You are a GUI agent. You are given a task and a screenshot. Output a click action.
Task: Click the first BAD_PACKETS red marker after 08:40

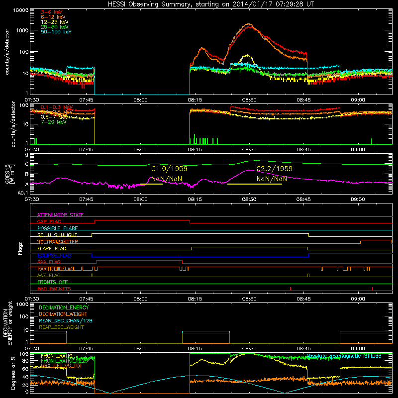pyautogui.click(x=291, y=289)
